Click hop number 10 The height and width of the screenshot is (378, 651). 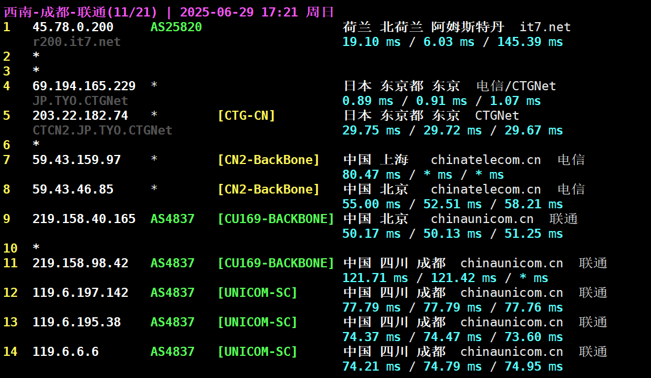(10, 248)
